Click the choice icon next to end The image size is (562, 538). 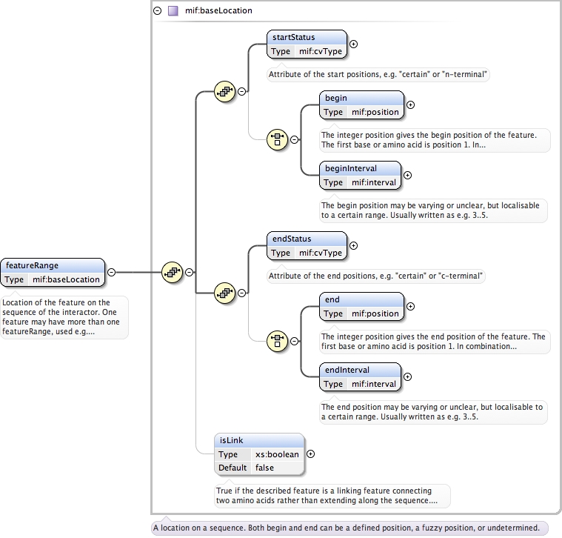(277, 340)
